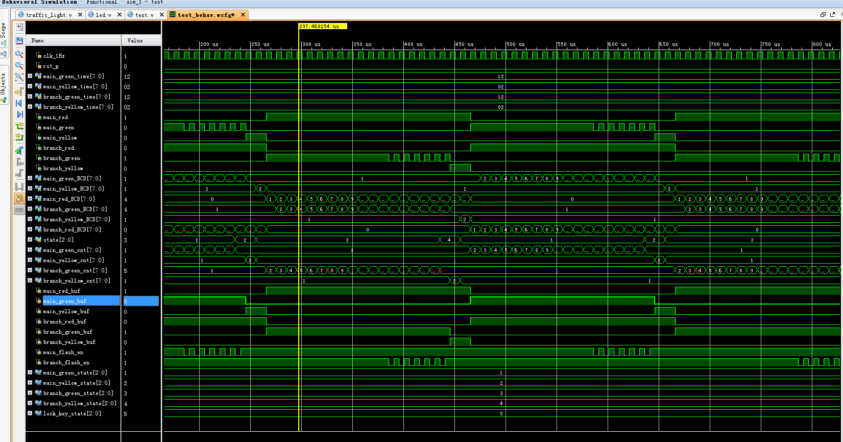Click the Next Transition icon

[x=19, y=137]
